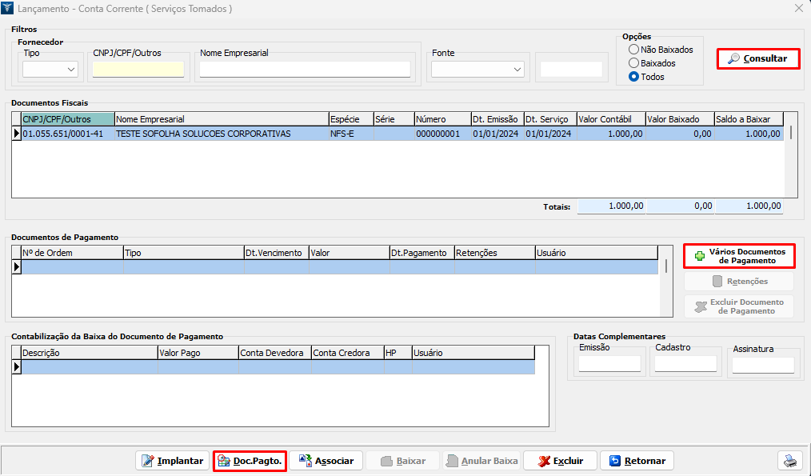Click the printer icon button

pos(789,461)
